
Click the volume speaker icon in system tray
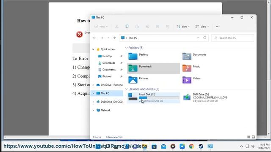[252, 147]
